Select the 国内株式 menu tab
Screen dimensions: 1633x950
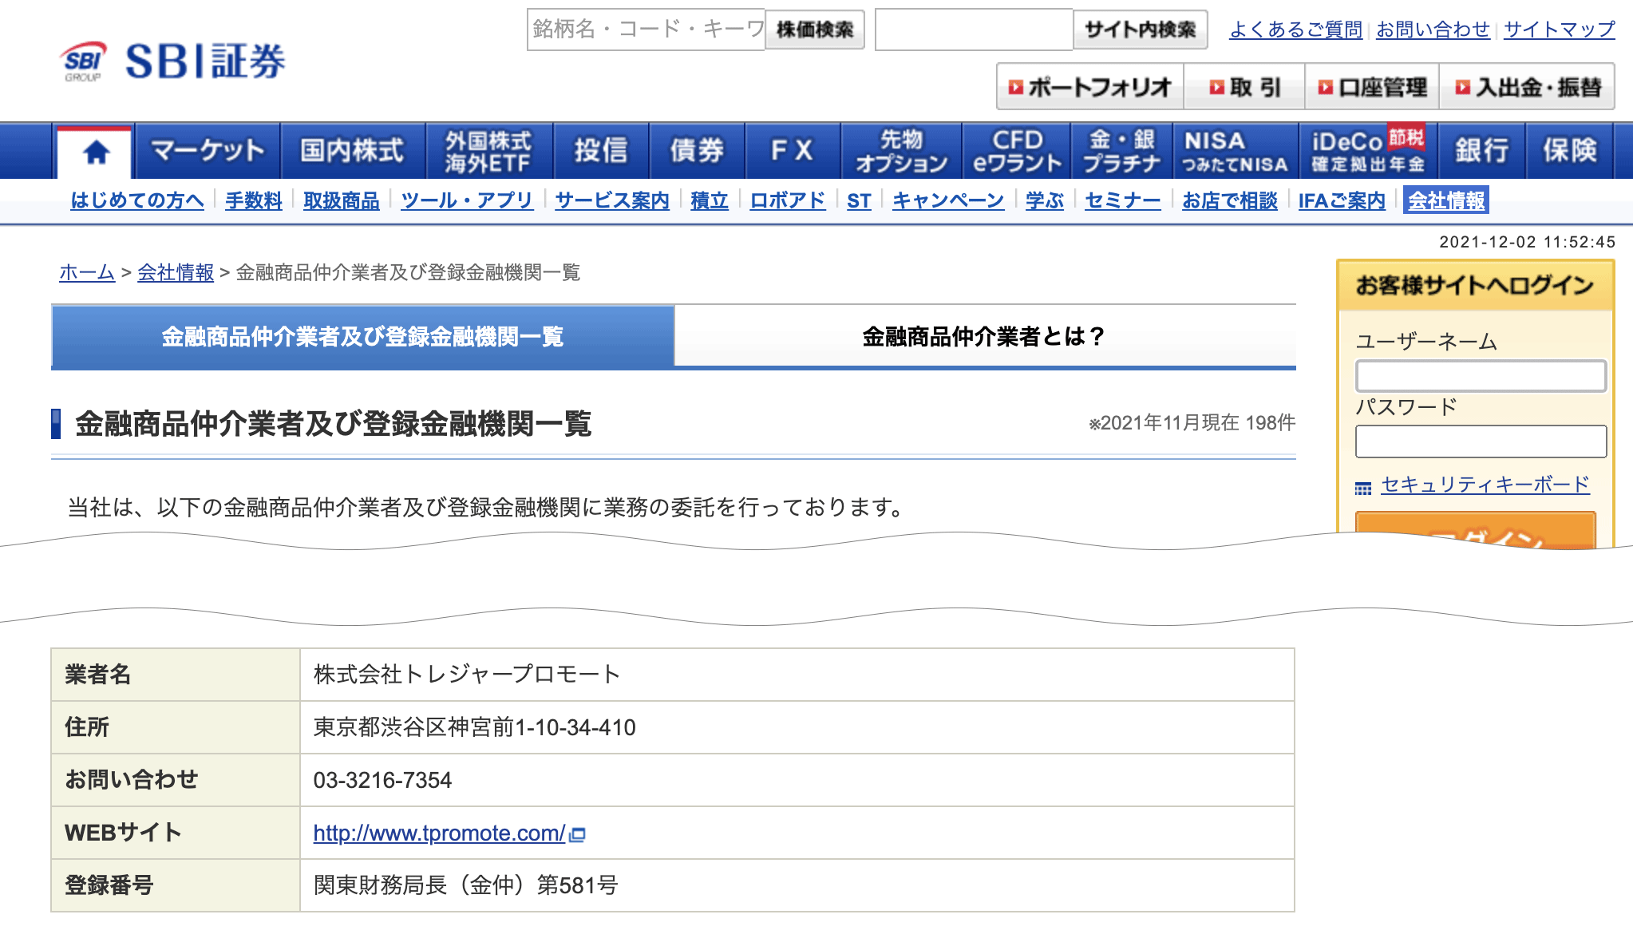[x=352, y=151]
